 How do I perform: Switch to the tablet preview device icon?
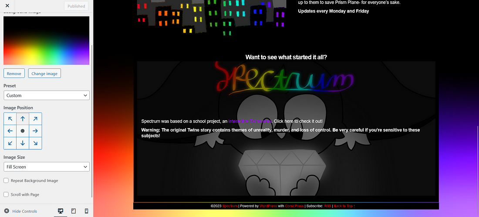click(73, 211)
